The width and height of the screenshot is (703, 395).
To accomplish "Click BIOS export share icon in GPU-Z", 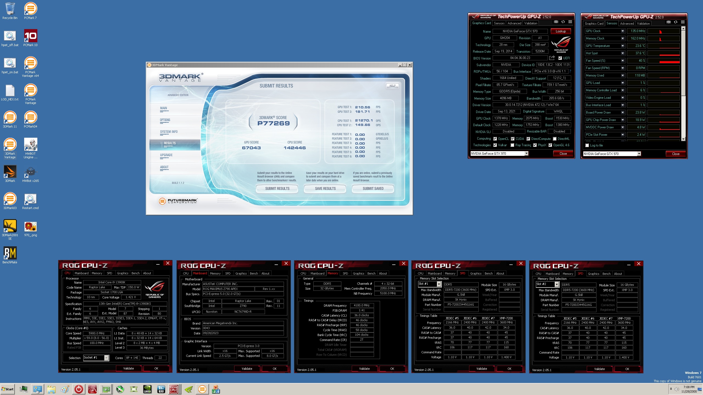I will [552, 58].
